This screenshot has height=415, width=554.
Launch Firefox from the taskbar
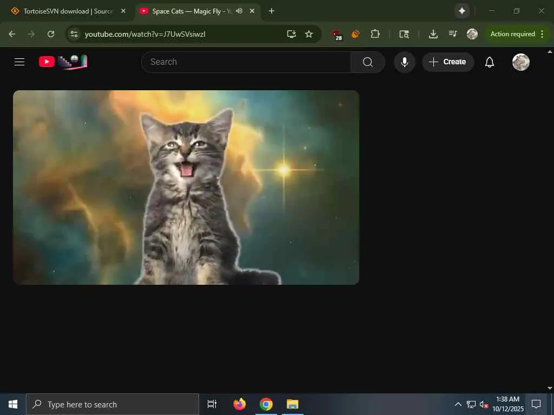coord(240,404)
